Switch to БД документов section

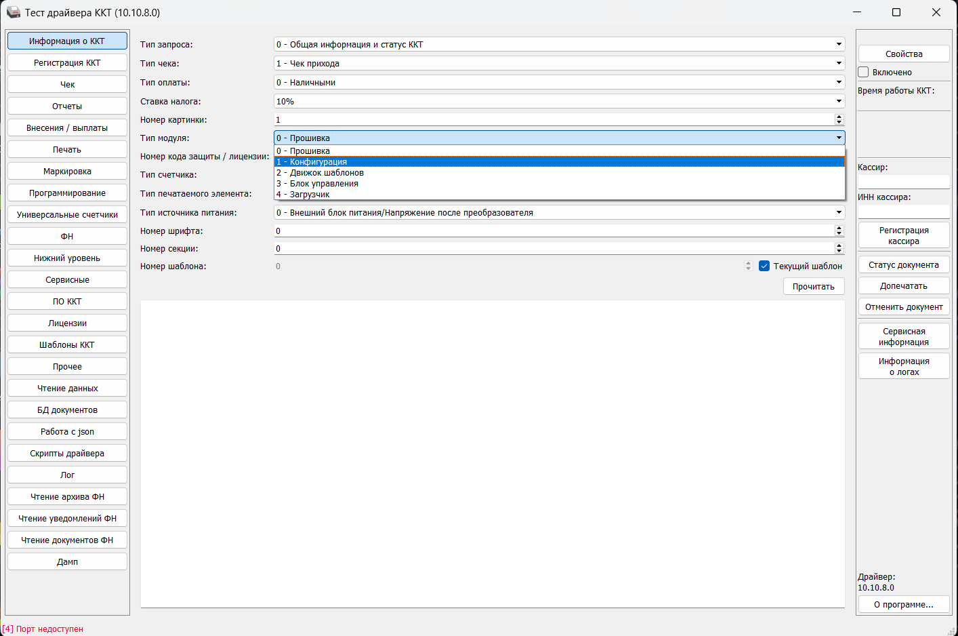(x=67, y=410)
